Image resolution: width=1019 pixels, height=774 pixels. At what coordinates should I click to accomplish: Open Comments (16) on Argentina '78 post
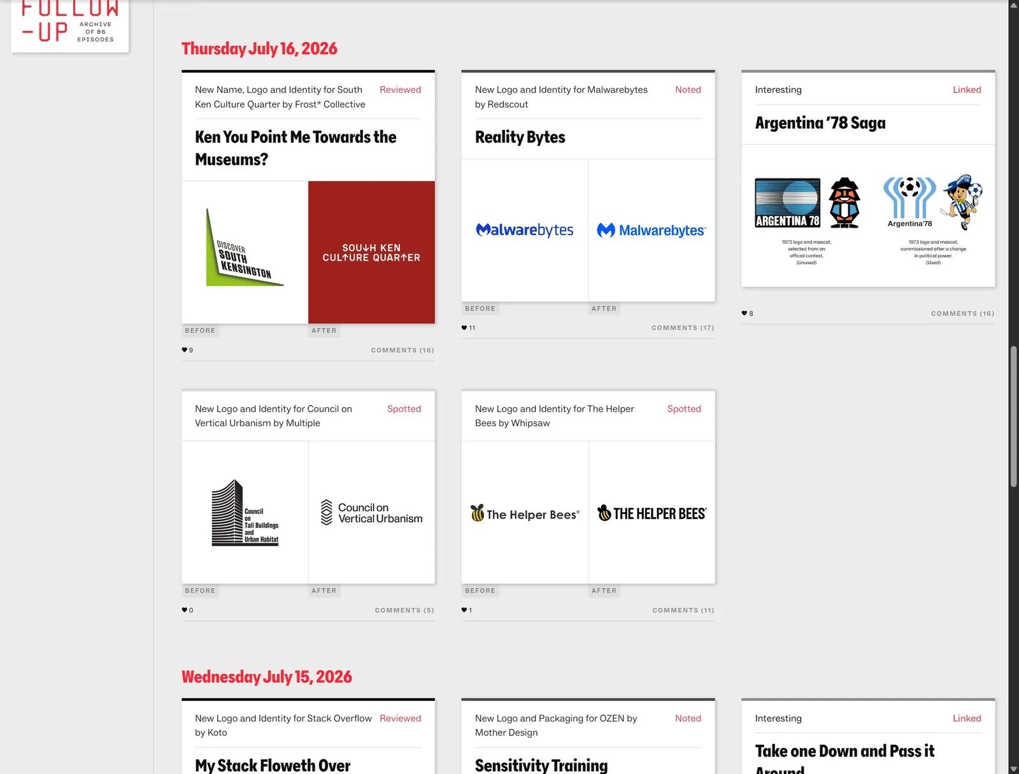[x=962, y=313]
